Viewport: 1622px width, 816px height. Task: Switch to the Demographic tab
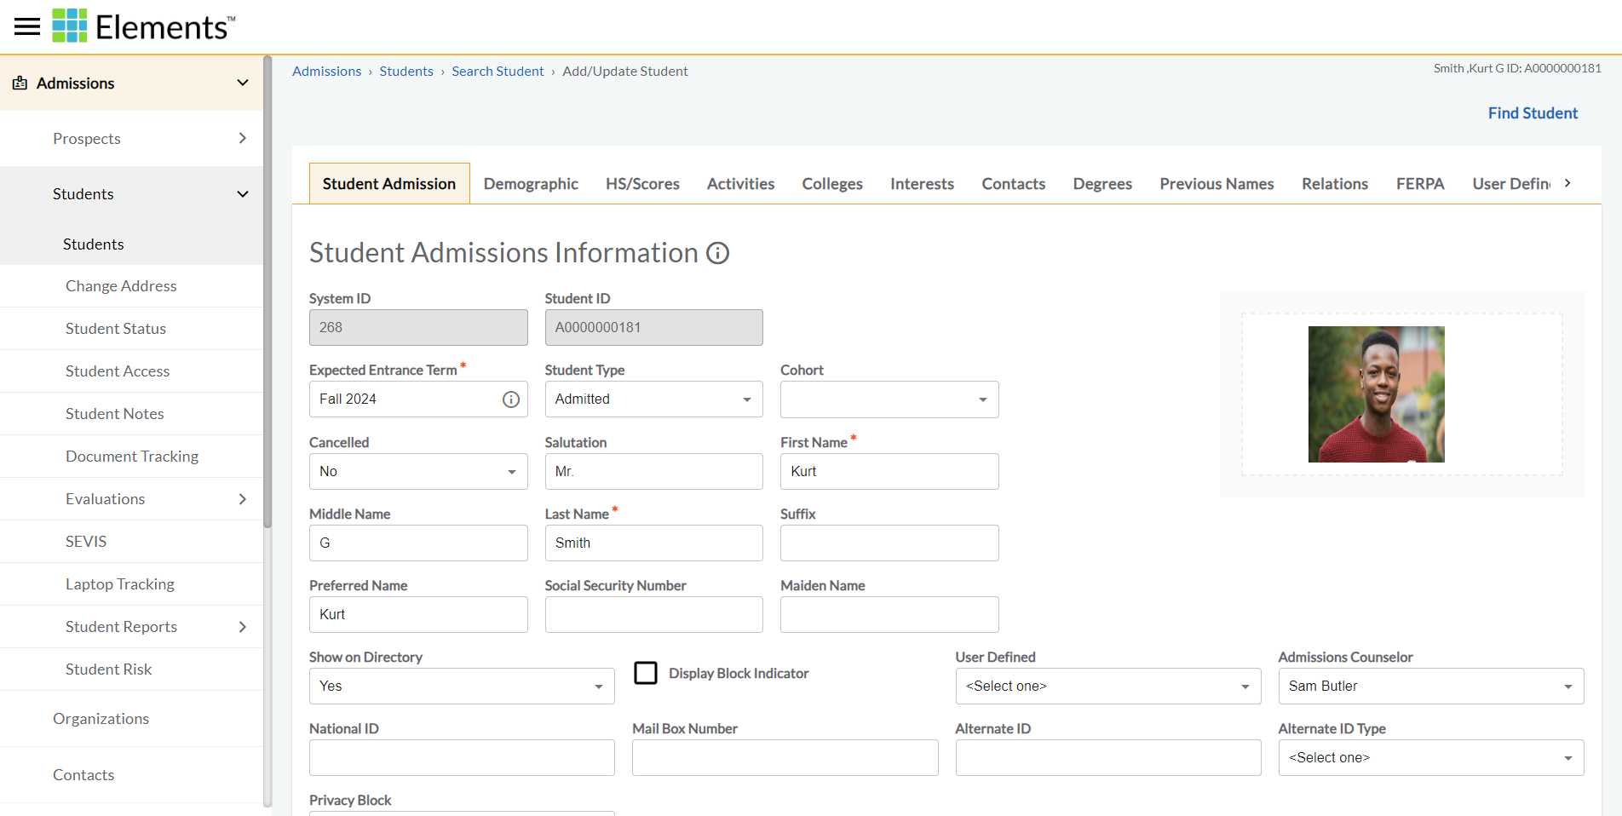(531, 184)
